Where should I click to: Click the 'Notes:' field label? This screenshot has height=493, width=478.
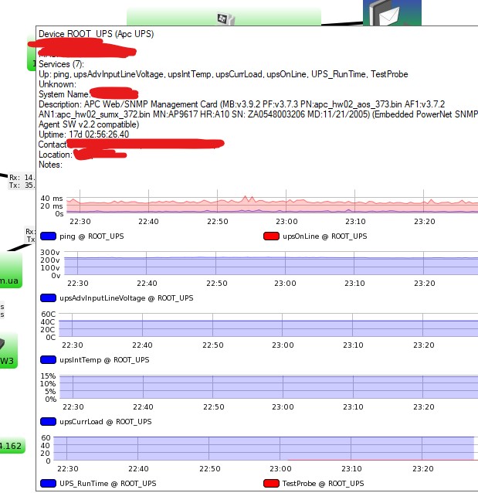point(50,165)
